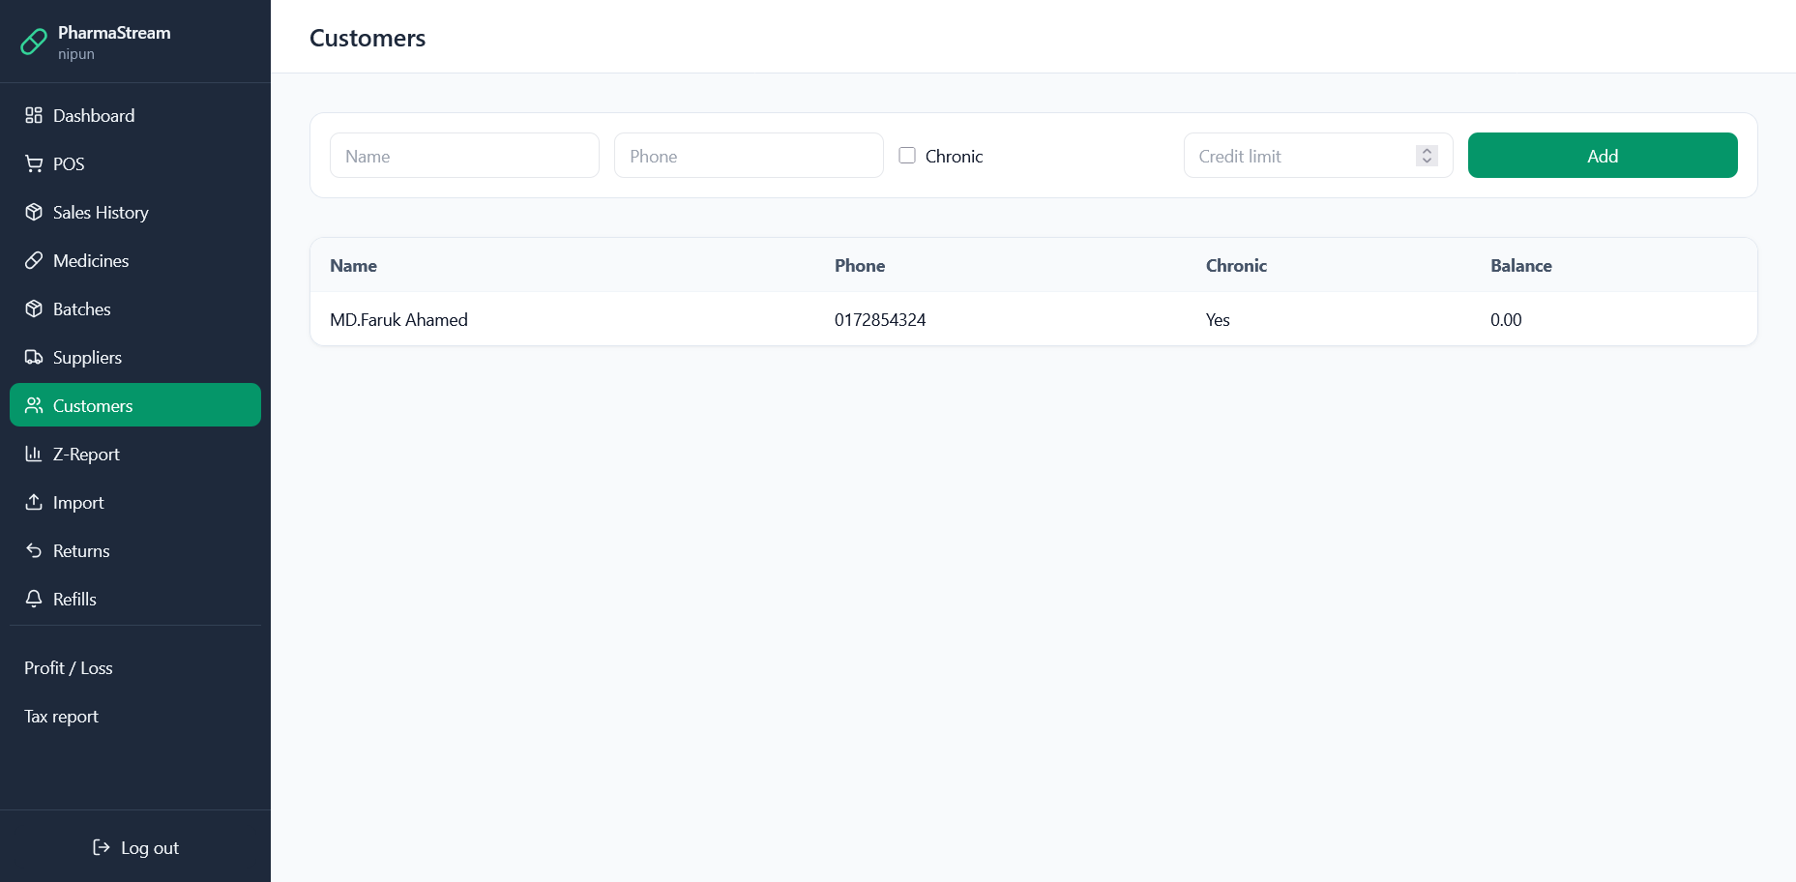Enable the Chronic checkbox

pyautogui.click(x=907, y=156)
